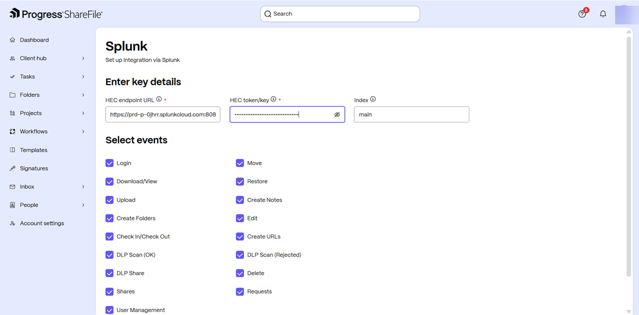
Task: Expand the Projects chevron
Action: click(x=83, y=113)
